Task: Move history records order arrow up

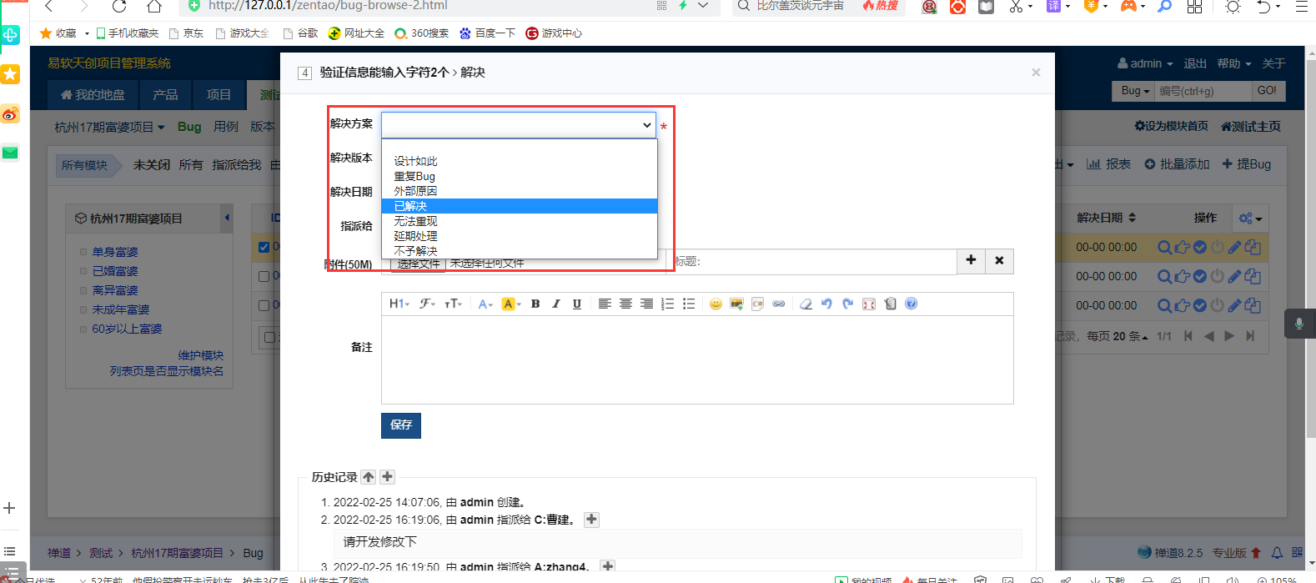Action: click(x=369, y=477)
